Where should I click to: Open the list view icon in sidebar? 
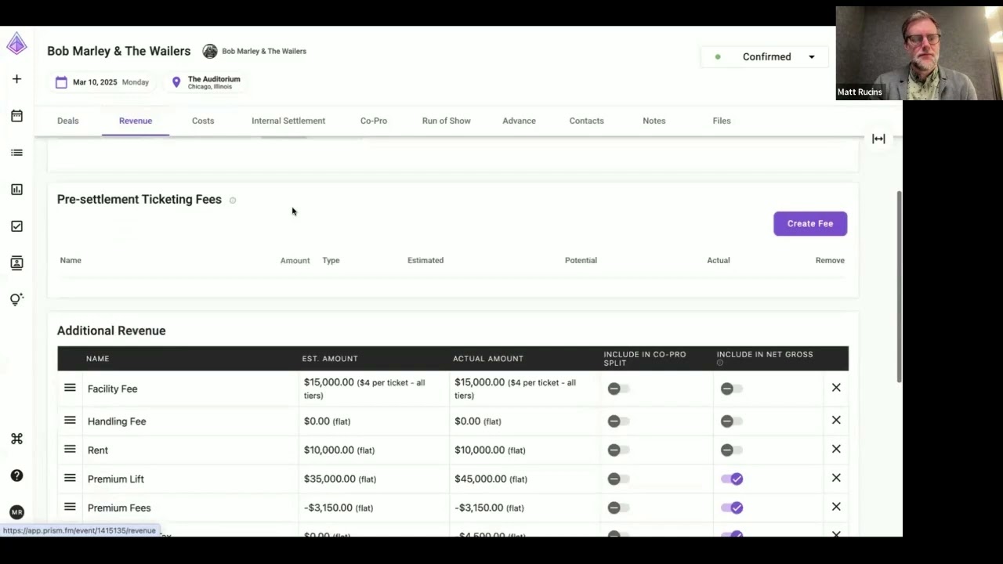[x=16, y=153]
